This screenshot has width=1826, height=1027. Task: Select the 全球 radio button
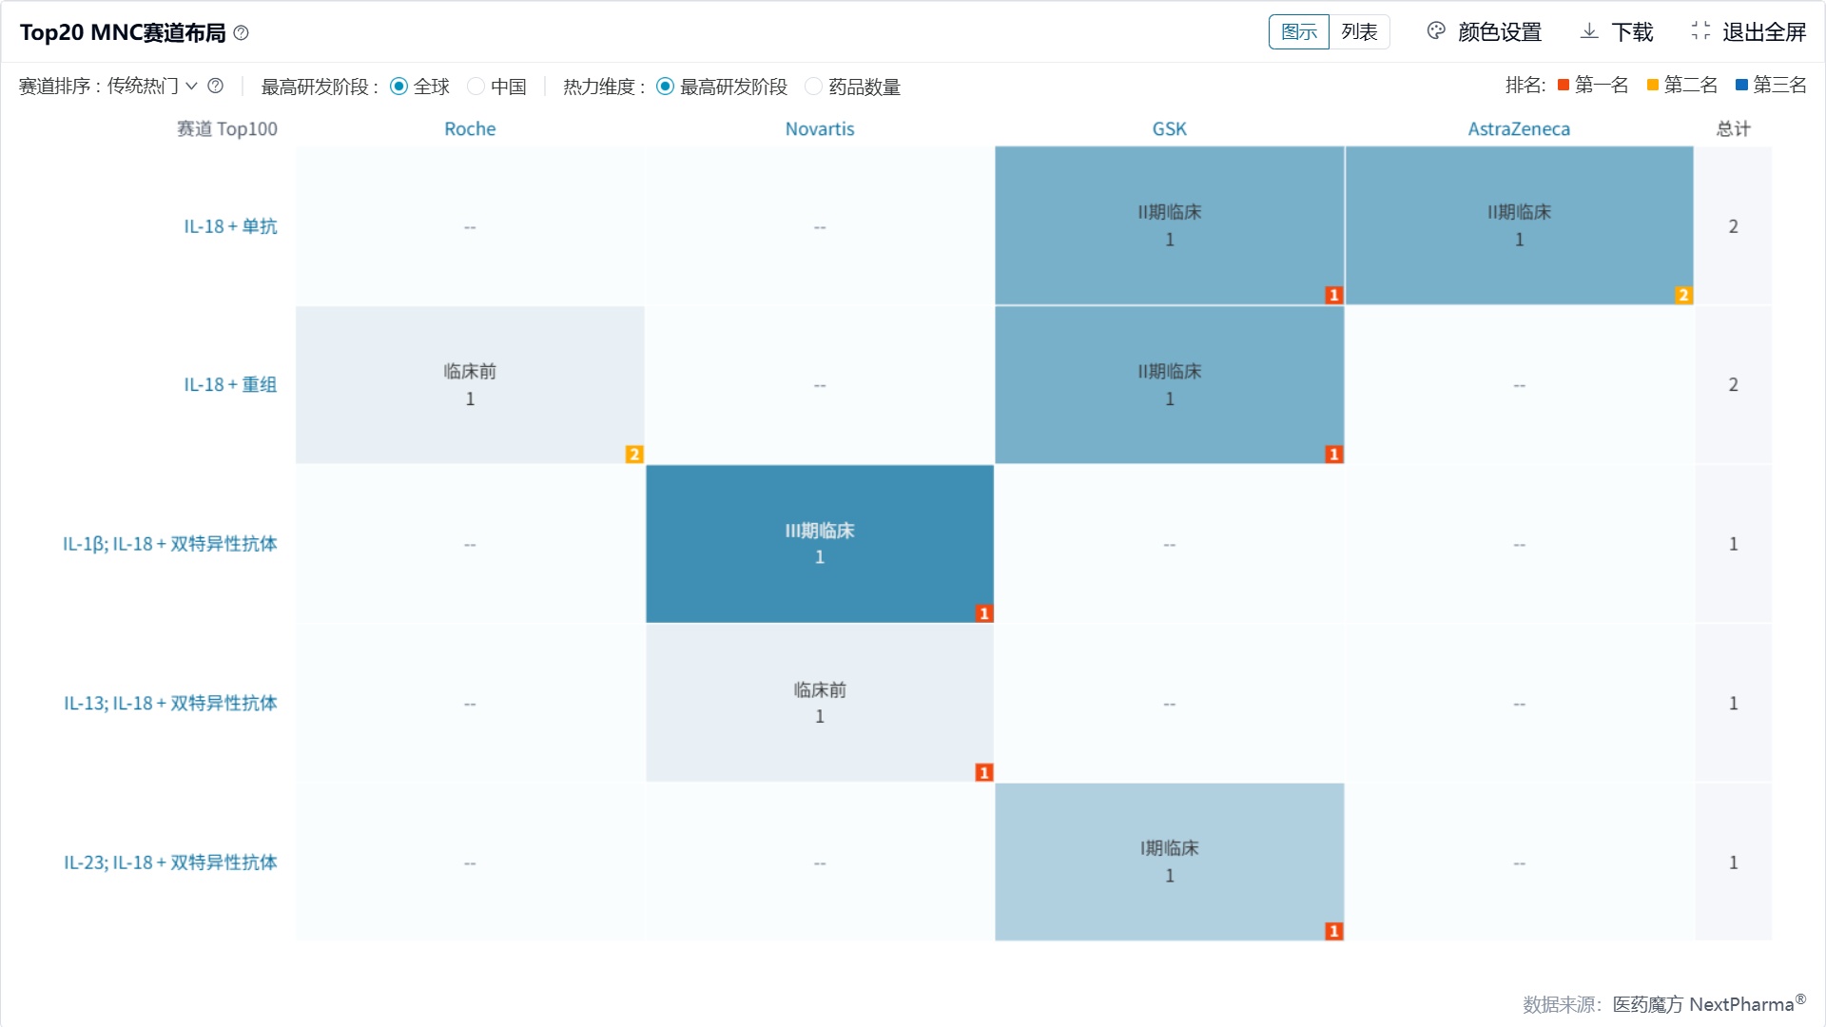(x=399, y=87)
